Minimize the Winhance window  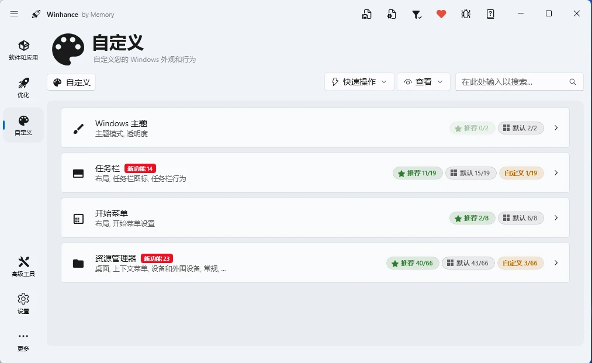[521, 13]
